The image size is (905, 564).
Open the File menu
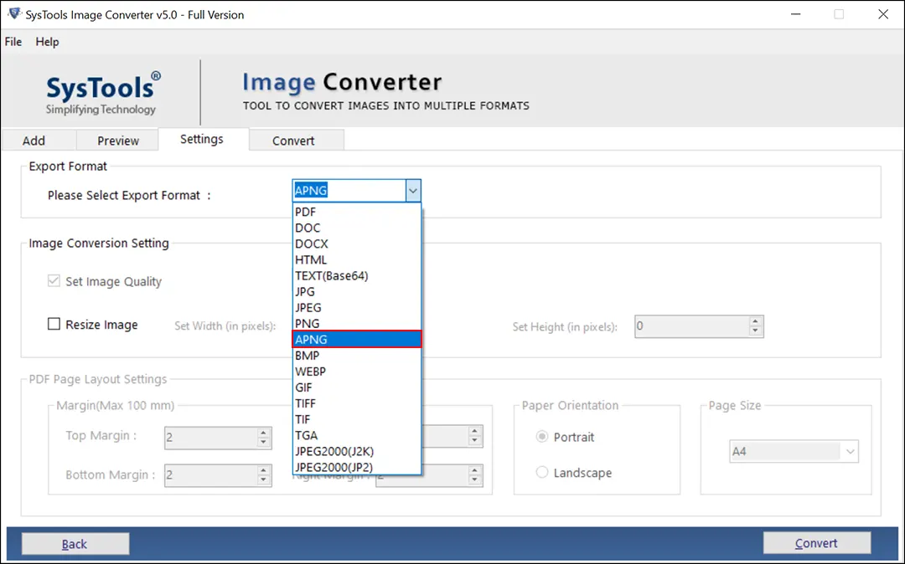[13, 42]
